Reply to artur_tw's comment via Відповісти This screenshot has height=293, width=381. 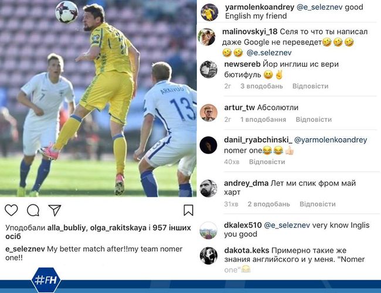(x=314, y=120)
